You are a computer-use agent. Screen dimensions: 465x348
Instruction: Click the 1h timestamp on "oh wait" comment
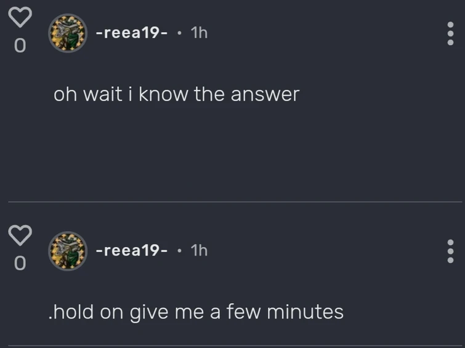tap(200, 33)
